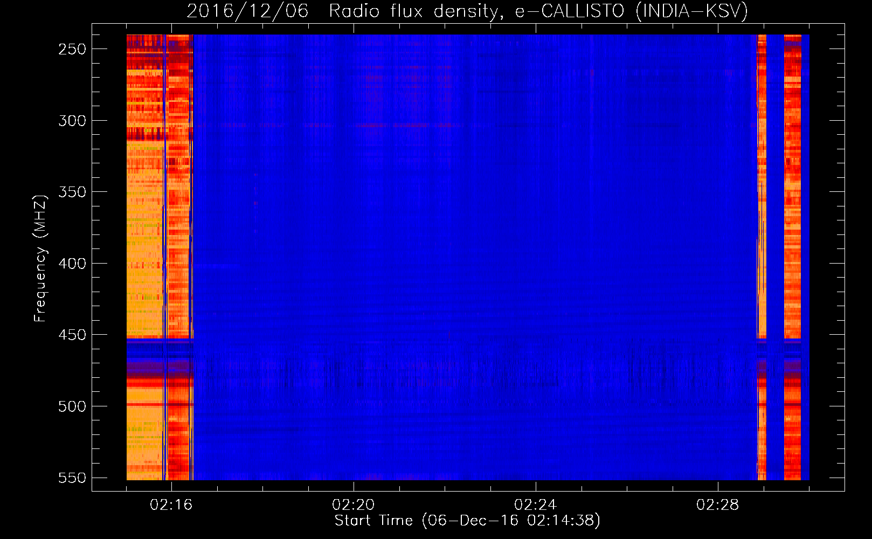Click the 02:16 time tick label
This screenshot has width=872, height=539.
(171, 505)
